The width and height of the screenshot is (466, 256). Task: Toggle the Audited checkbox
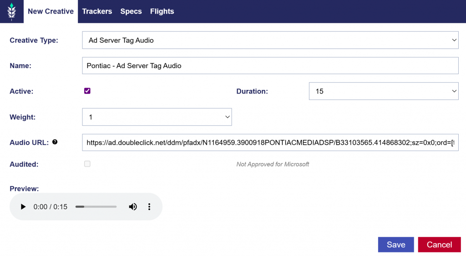tap(87, 164)
